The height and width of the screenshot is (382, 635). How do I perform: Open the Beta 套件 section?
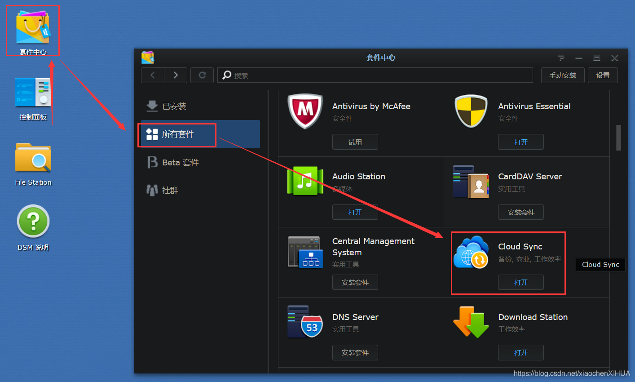click(x=200, y=162)
